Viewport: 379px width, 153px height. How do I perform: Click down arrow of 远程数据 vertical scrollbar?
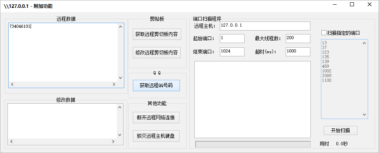click(x=120, y=78)
